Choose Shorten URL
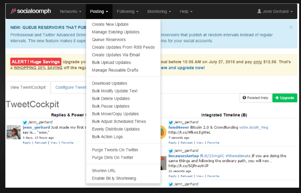 (x=104, y=171)
